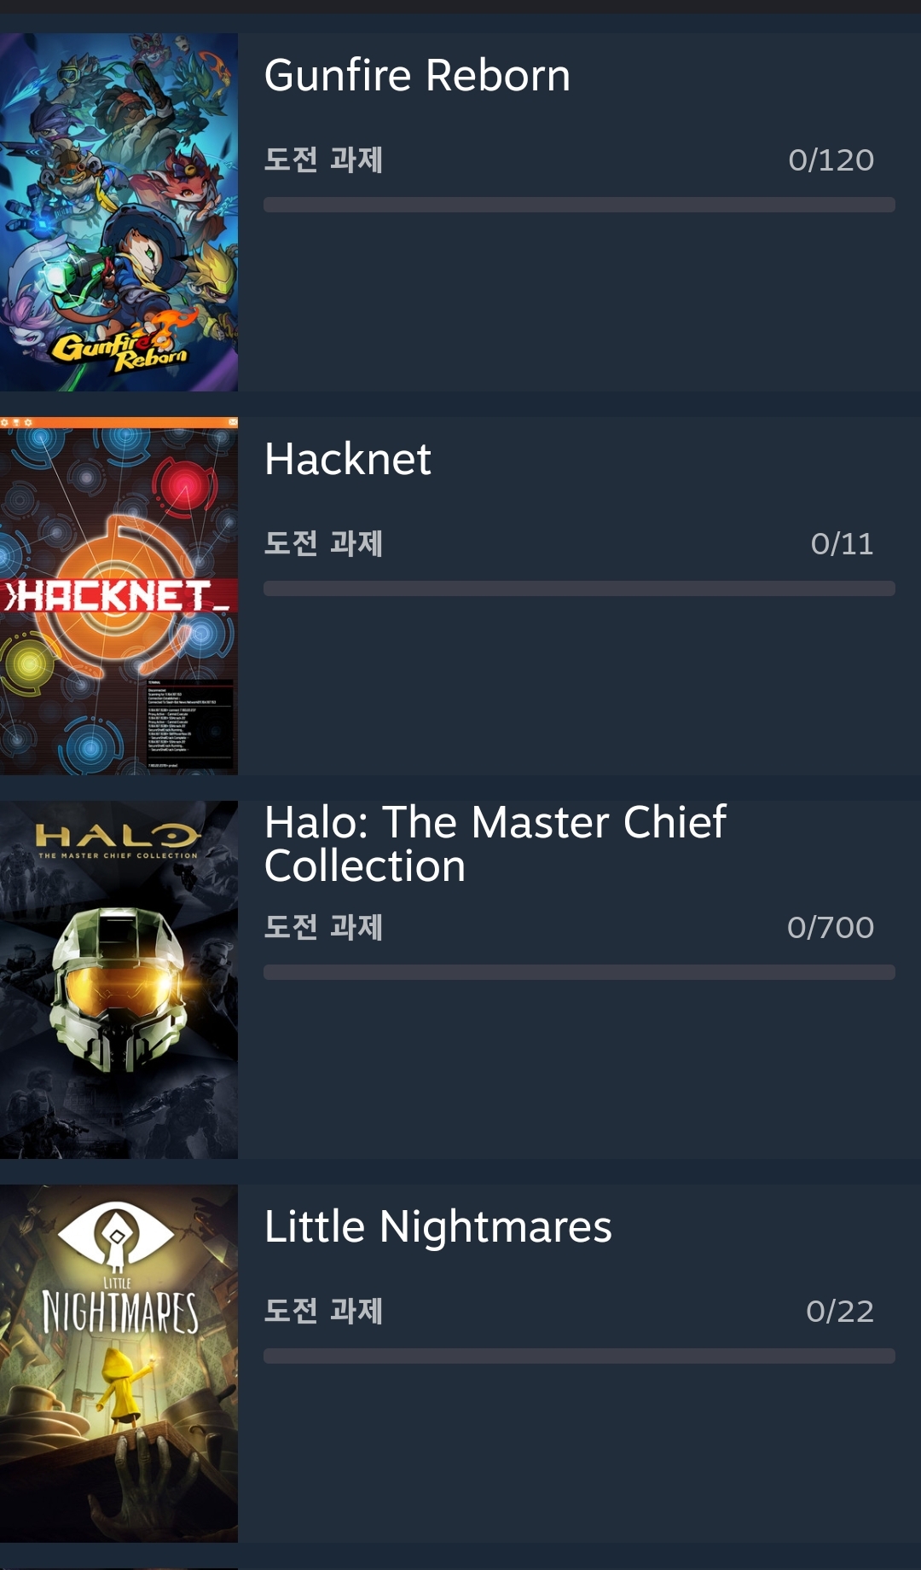Click Hacknet achievements progress bar
The height and width of the screenshot is (1570, 921).
[579, 588]
